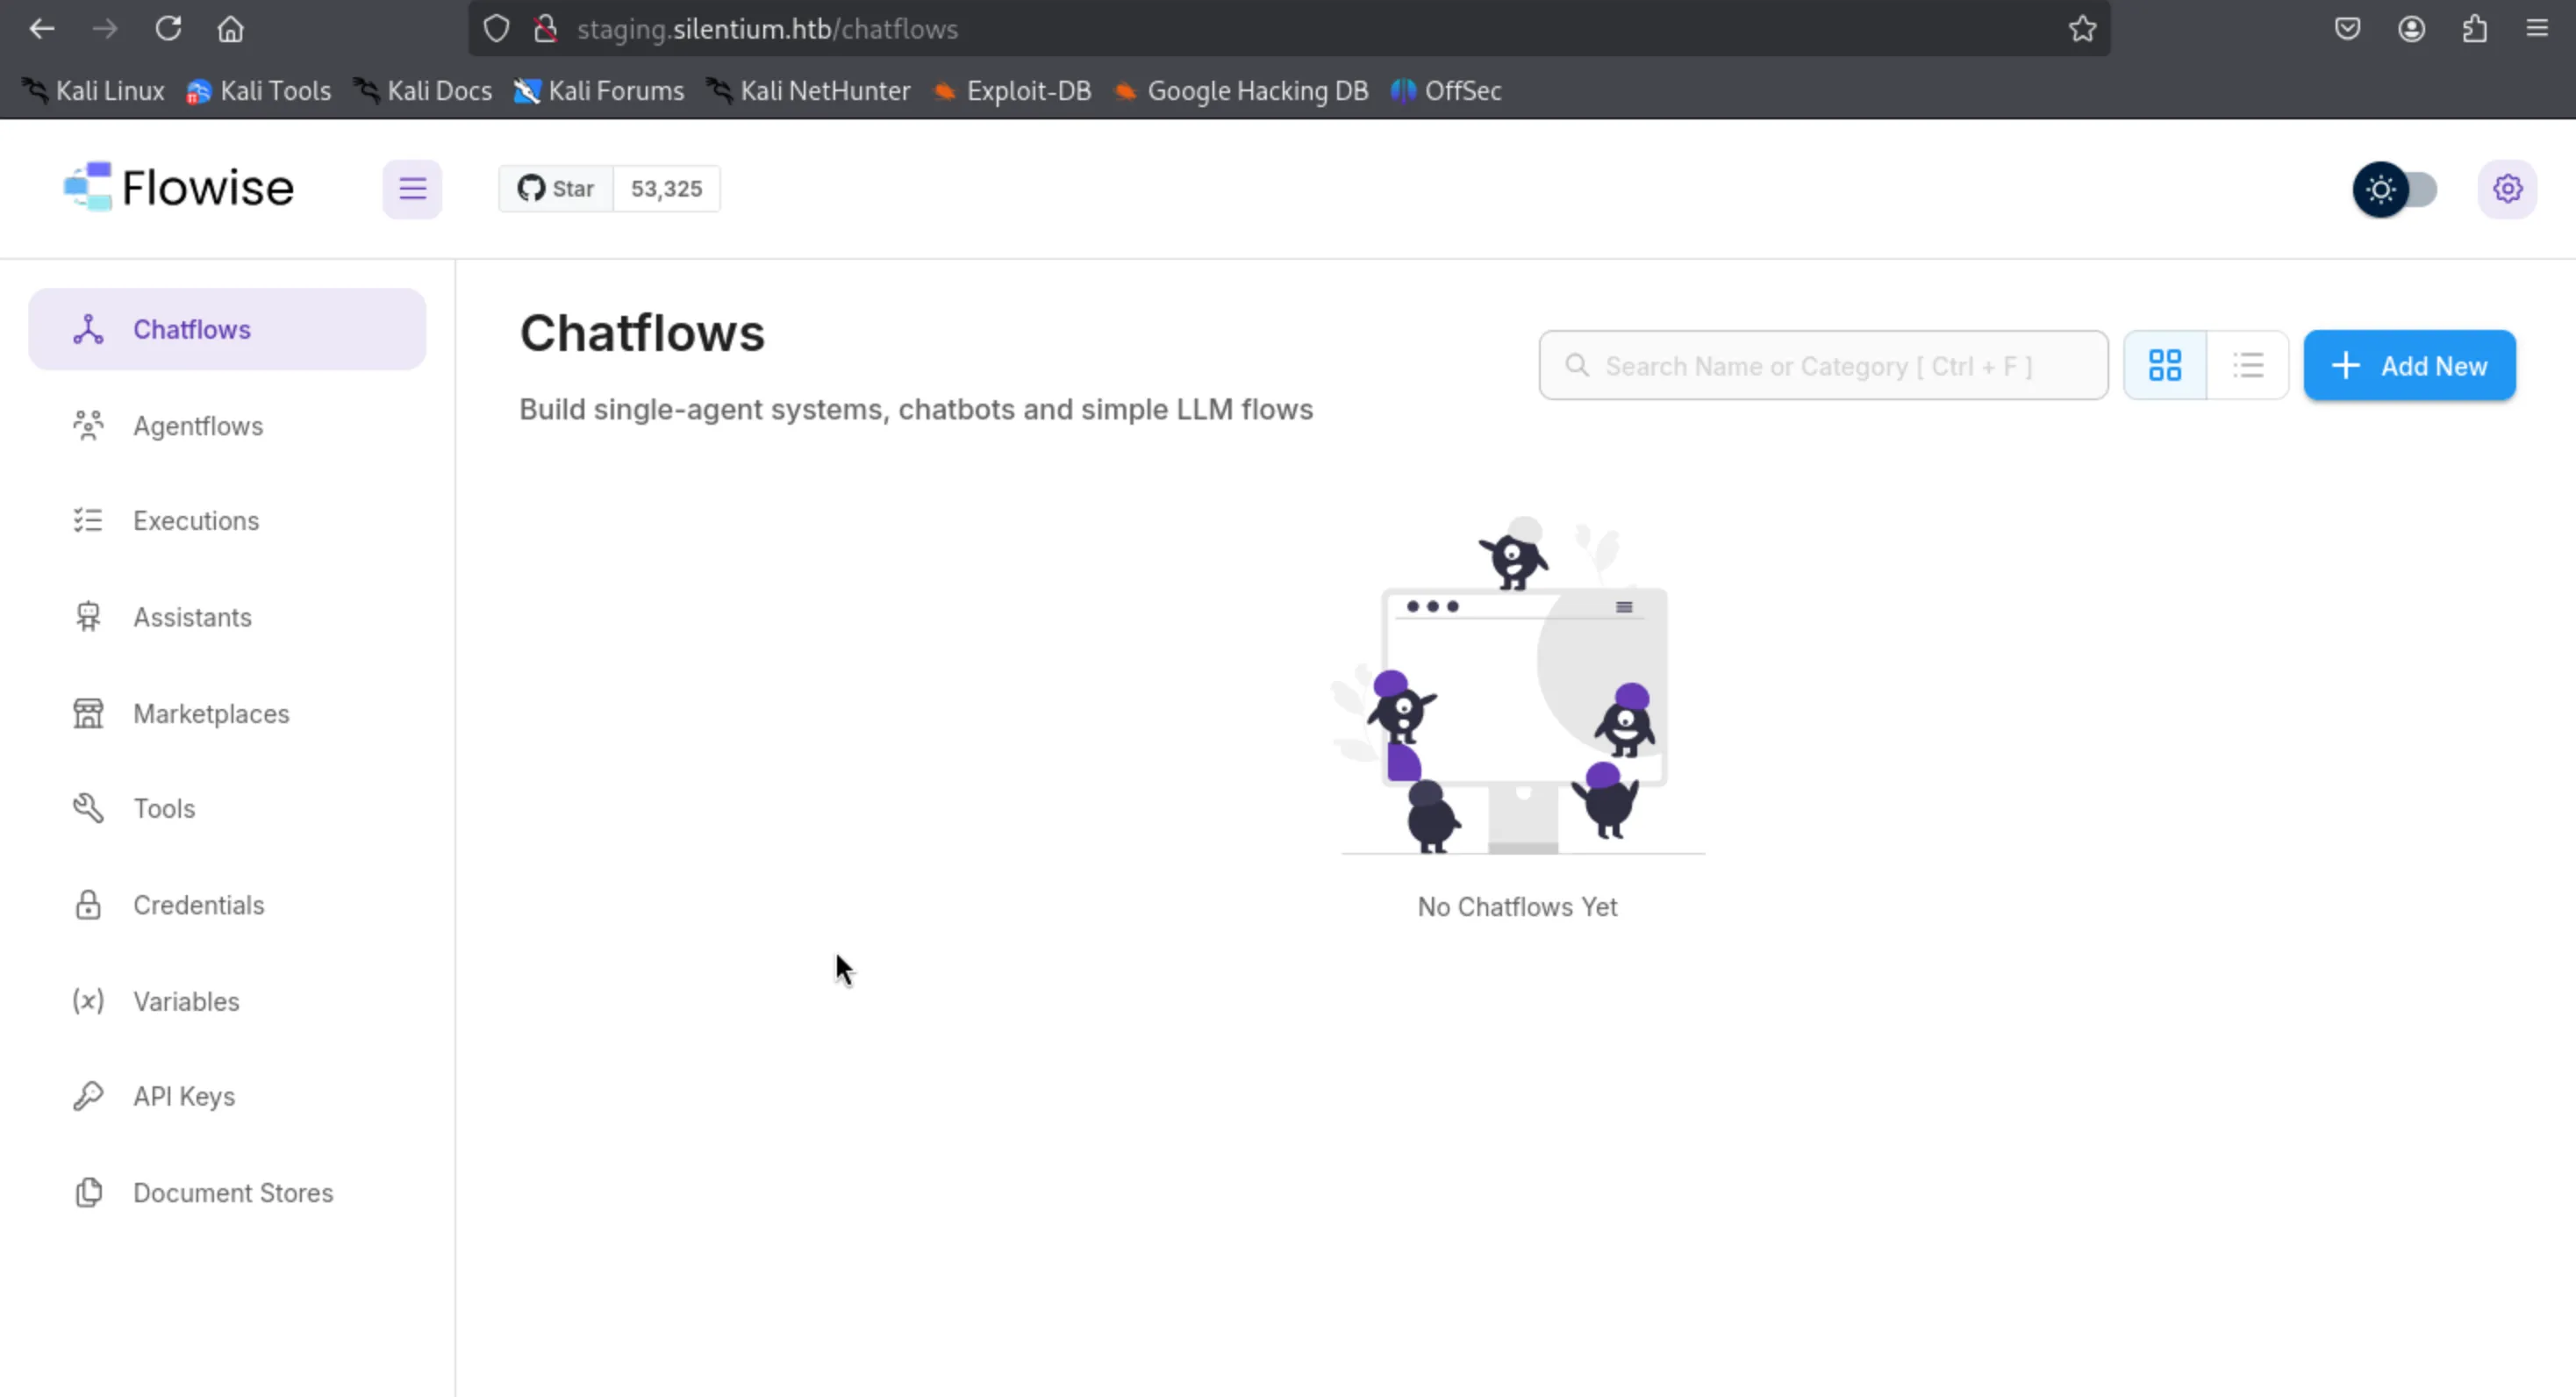This screenshot has width=2576, height=1397.
Task: Reload the current page
Action: click(x=168, y=29)
